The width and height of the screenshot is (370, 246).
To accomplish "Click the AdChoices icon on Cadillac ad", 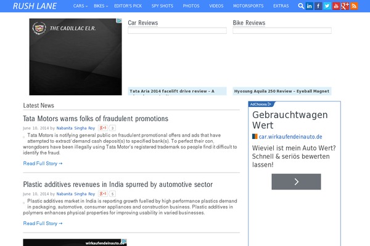I will tap(120, 21).
